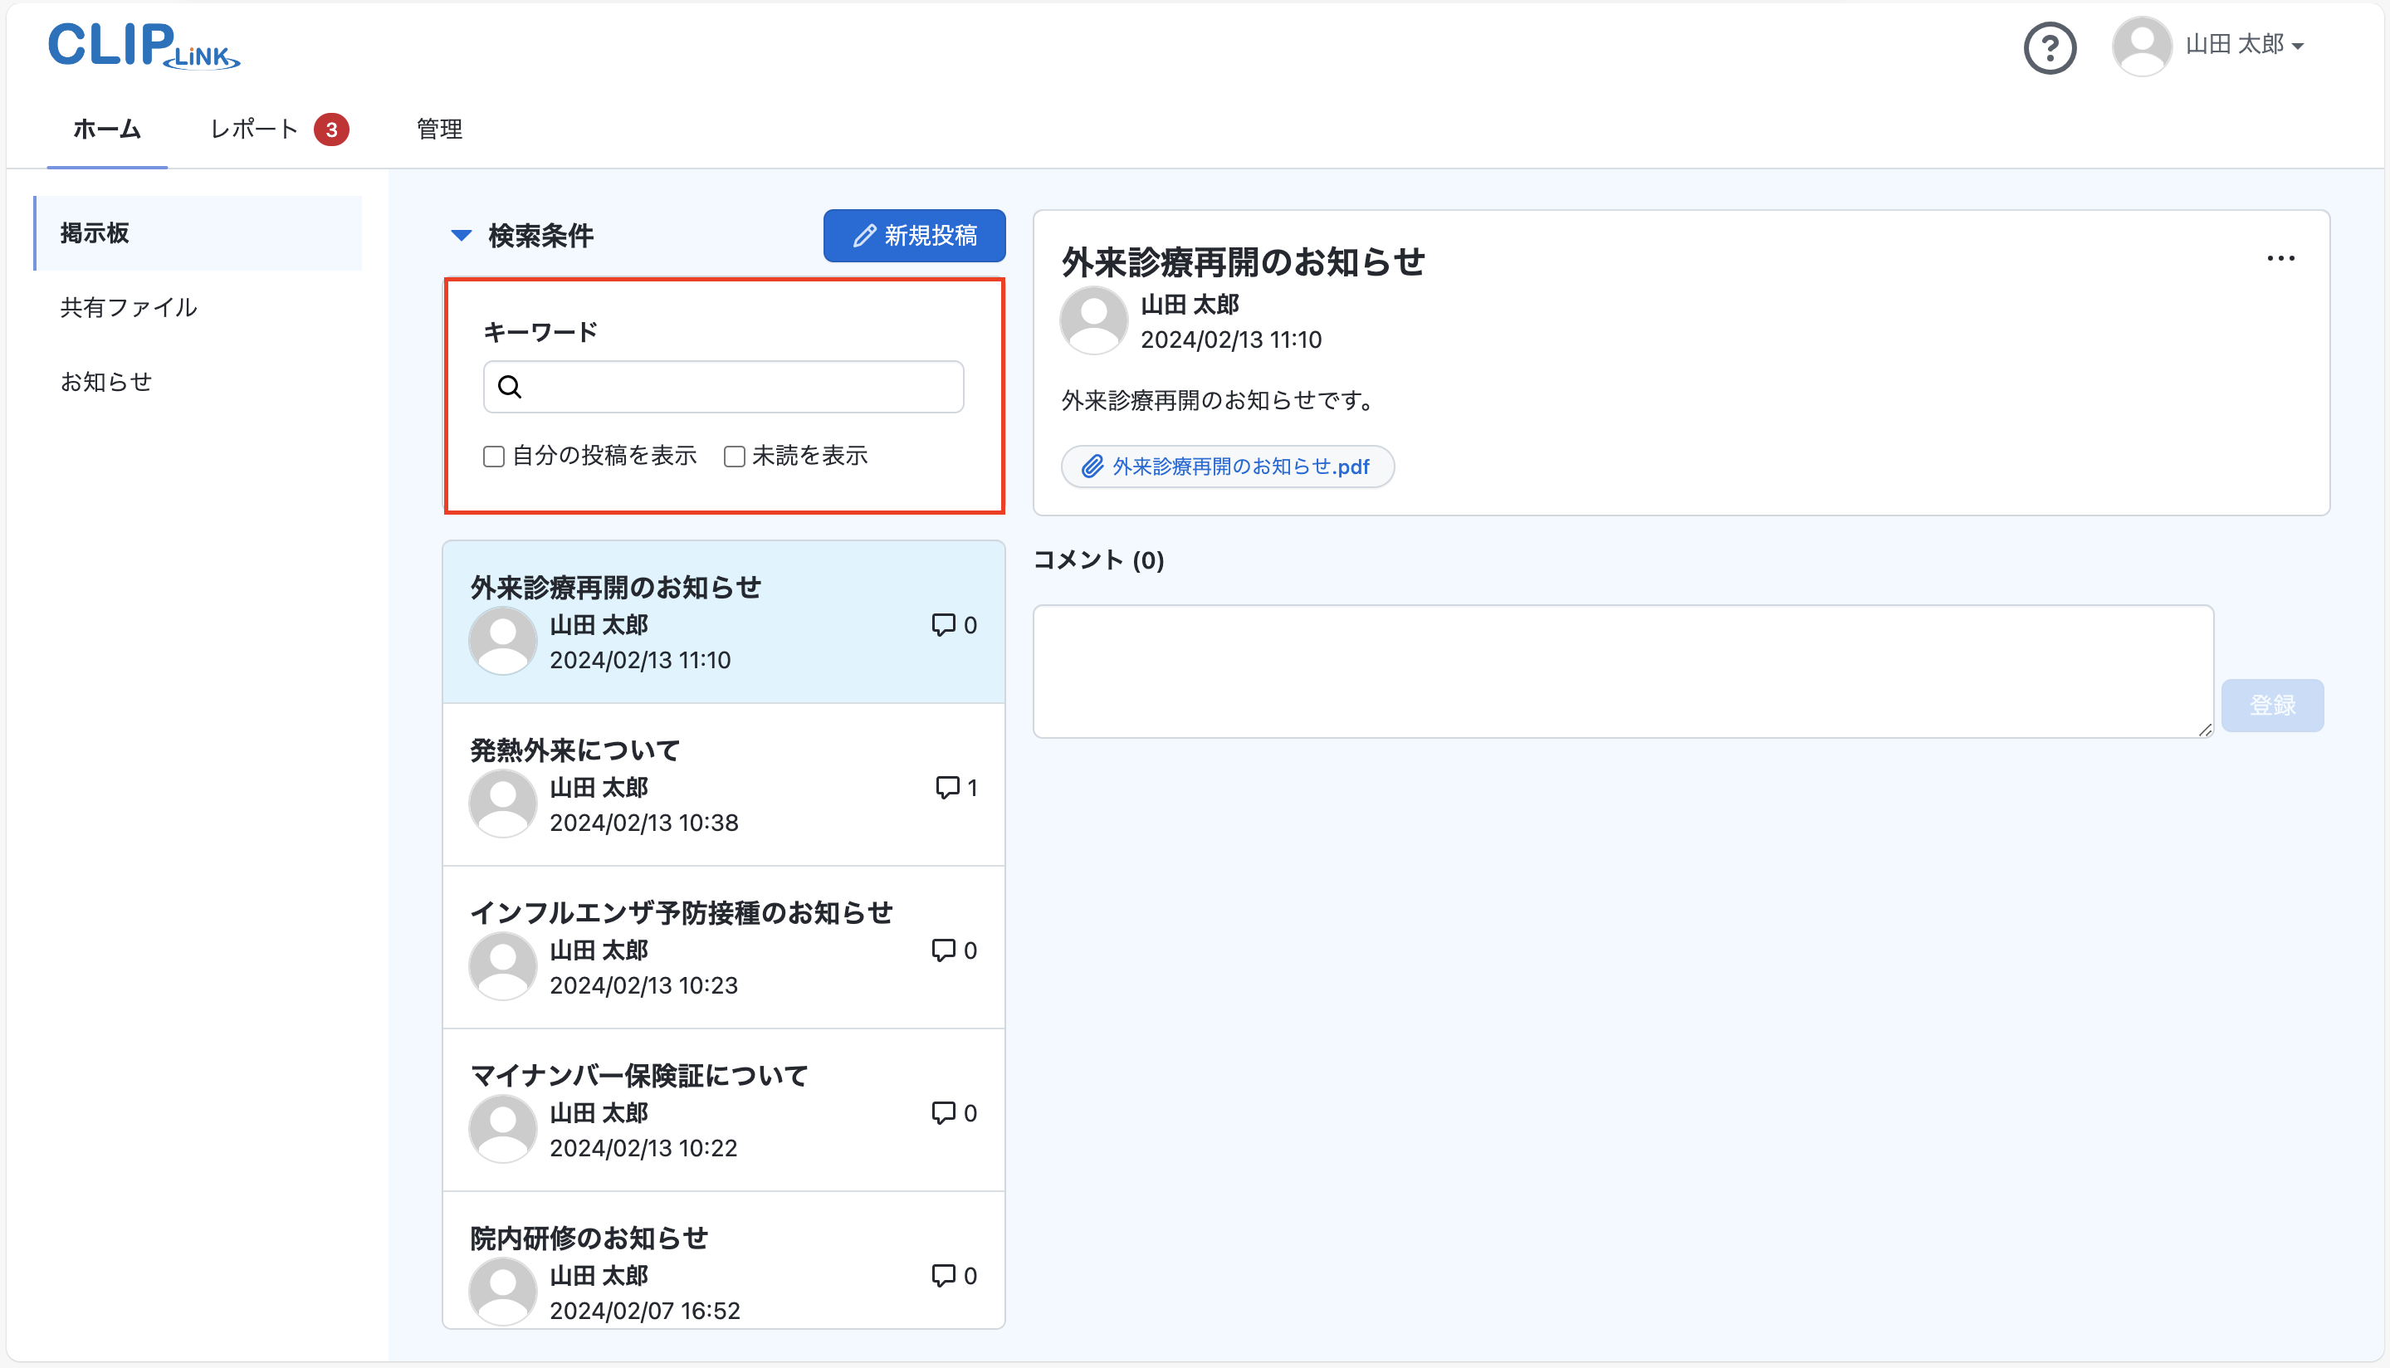Click the comment icon on 発熱外来について post
2390x1368 pixels.
tap(947, 786)
